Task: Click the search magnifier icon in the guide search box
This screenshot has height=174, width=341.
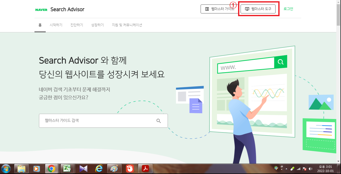Action: tap(159, 121)
